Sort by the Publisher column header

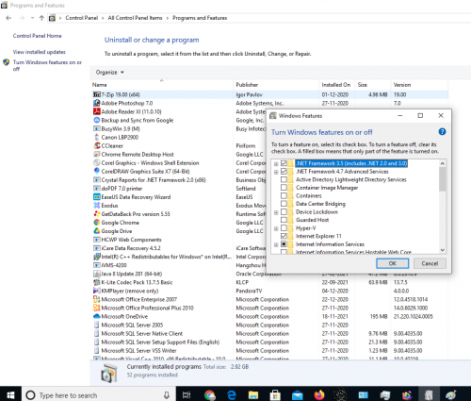coord(276,85)
